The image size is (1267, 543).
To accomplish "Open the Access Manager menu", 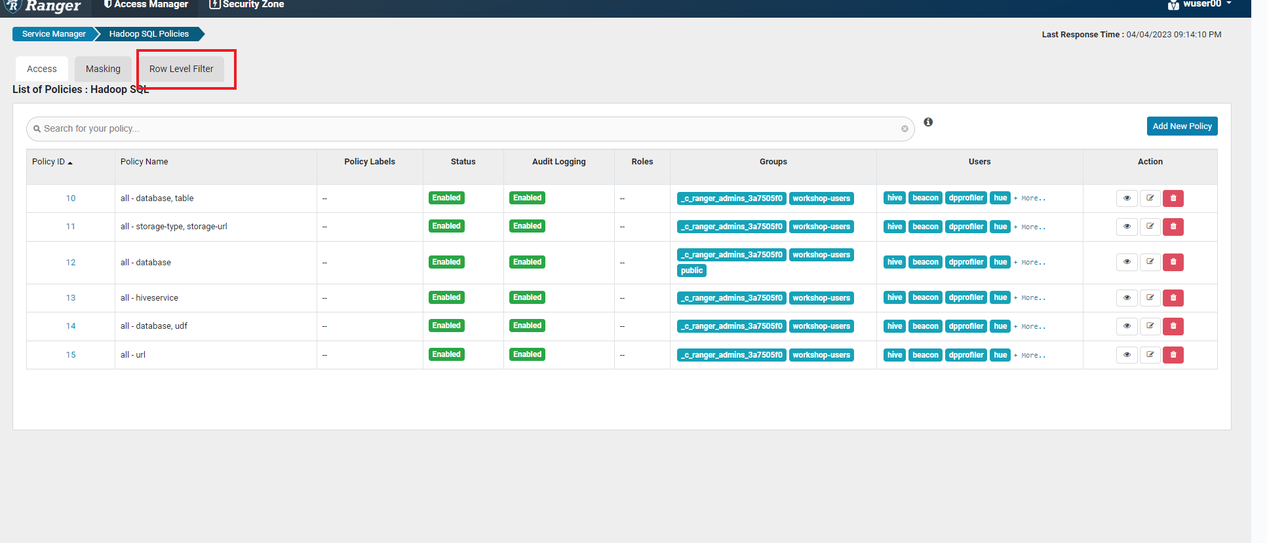I will point(146,5).
